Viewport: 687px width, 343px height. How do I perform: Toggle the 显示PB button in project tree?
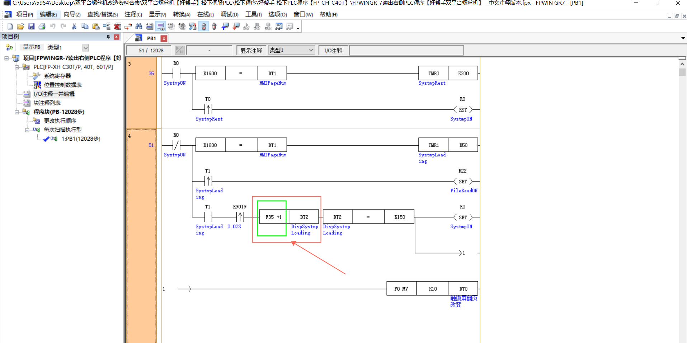pos(32,47)
